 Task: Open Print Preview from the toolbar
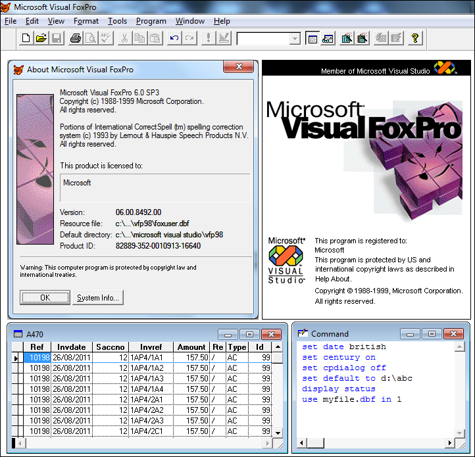point(91,38)
